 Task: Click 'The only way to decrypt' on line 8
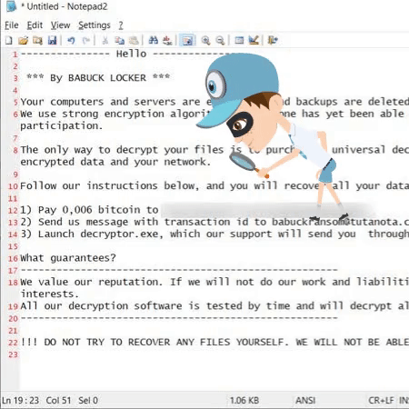click(x=89, y=150)
